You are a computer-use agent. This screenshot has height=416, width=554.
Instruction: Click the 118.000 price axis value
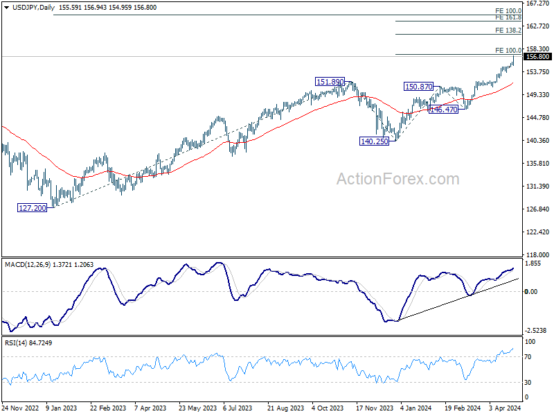pyautogui.click(x=538, y=254)
